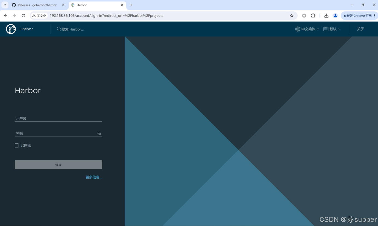This screenshot has width=378, height=226.
Task: Check the 记住我 checkbox
Action: tap(17, 146)
